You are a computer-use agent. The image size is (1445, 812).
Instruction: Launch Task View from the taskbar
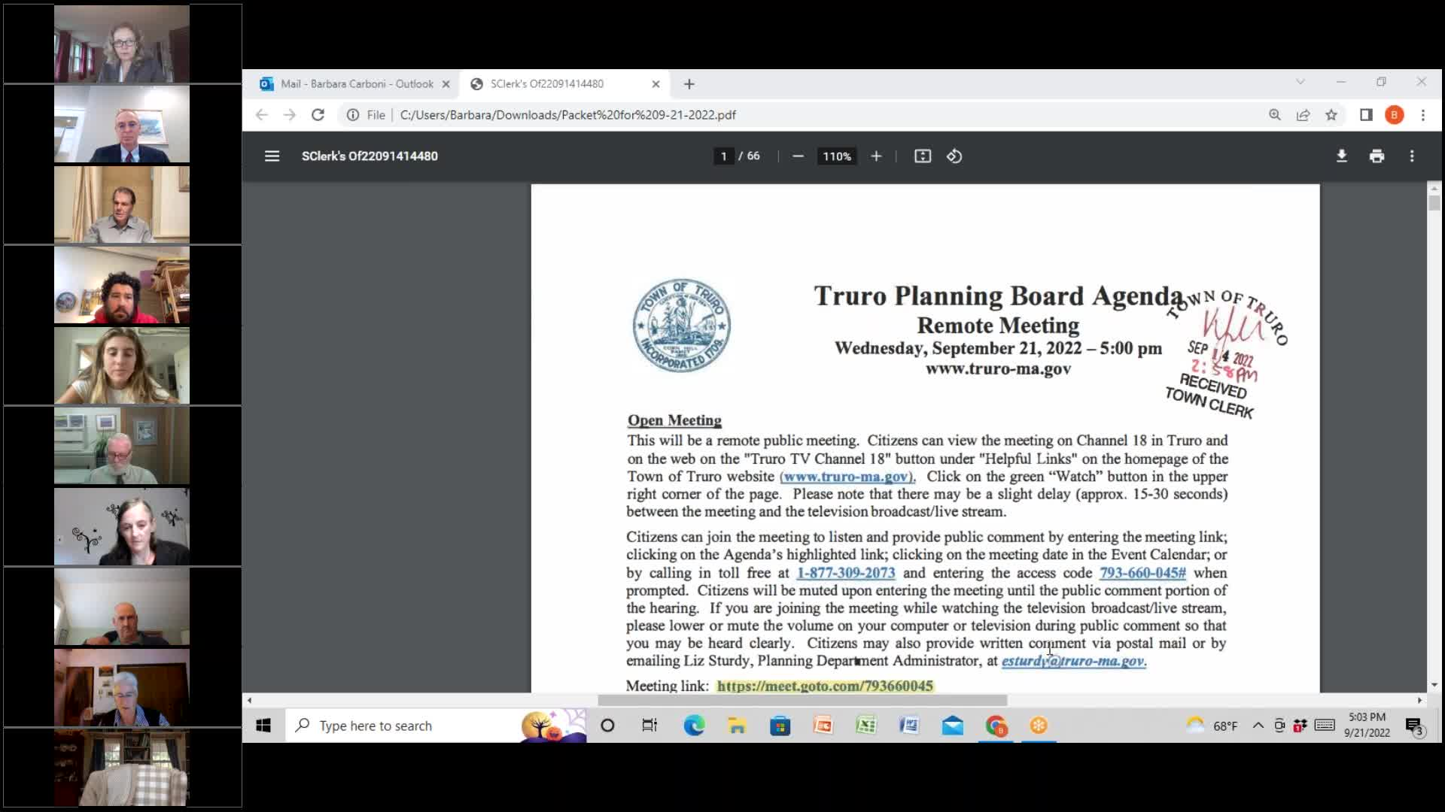coord(650,726)
